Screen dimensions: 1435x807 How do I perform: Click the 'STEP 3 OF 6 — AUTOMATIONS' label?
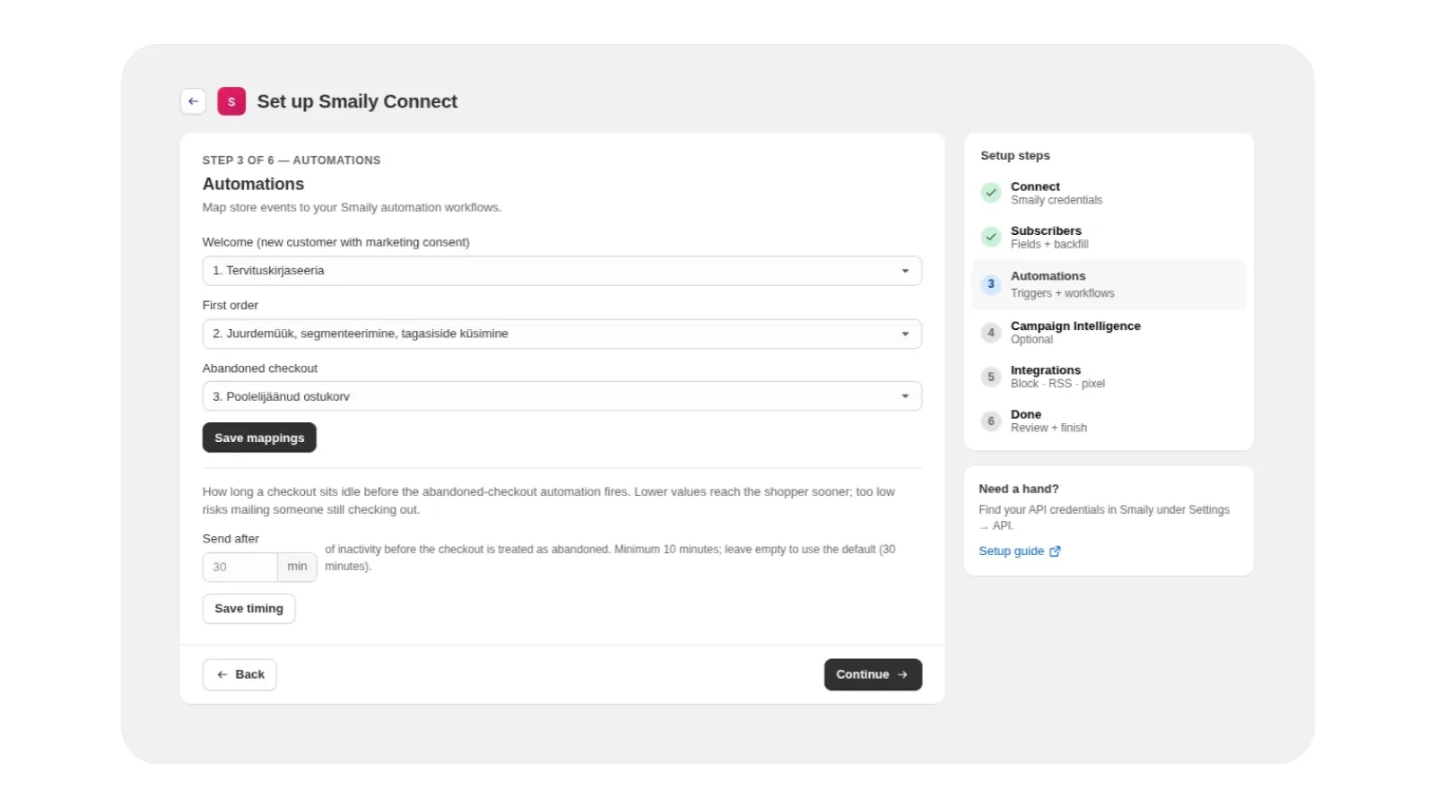pos(291,161)
